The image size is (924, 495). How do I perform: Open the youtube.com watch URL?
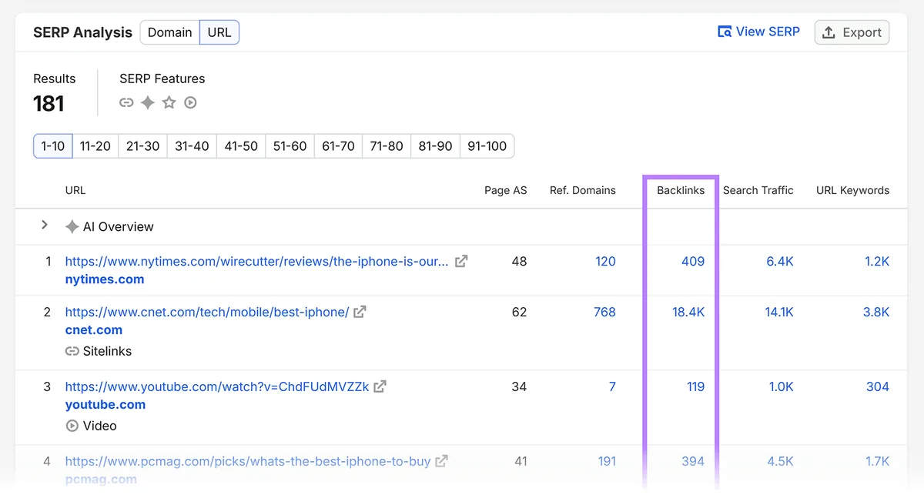[x=217, y=386]
